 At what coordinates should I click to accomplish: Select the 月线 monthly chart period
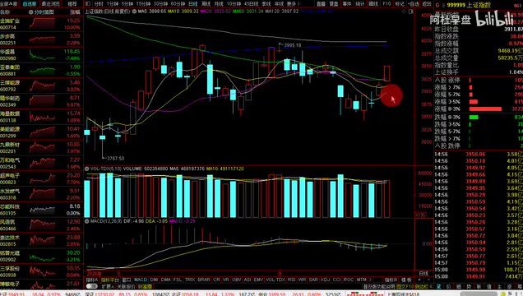219,3
